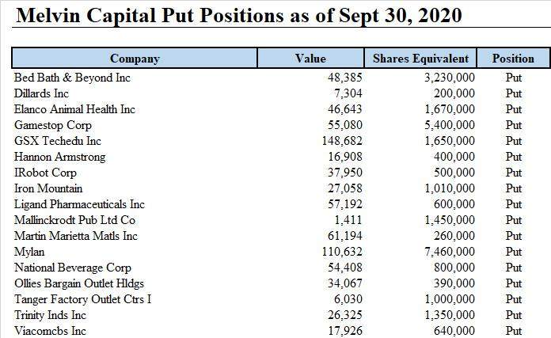Click the Melvin Capital Put Positions title
This screenshot has width=551, height=338.
[239, 15]
